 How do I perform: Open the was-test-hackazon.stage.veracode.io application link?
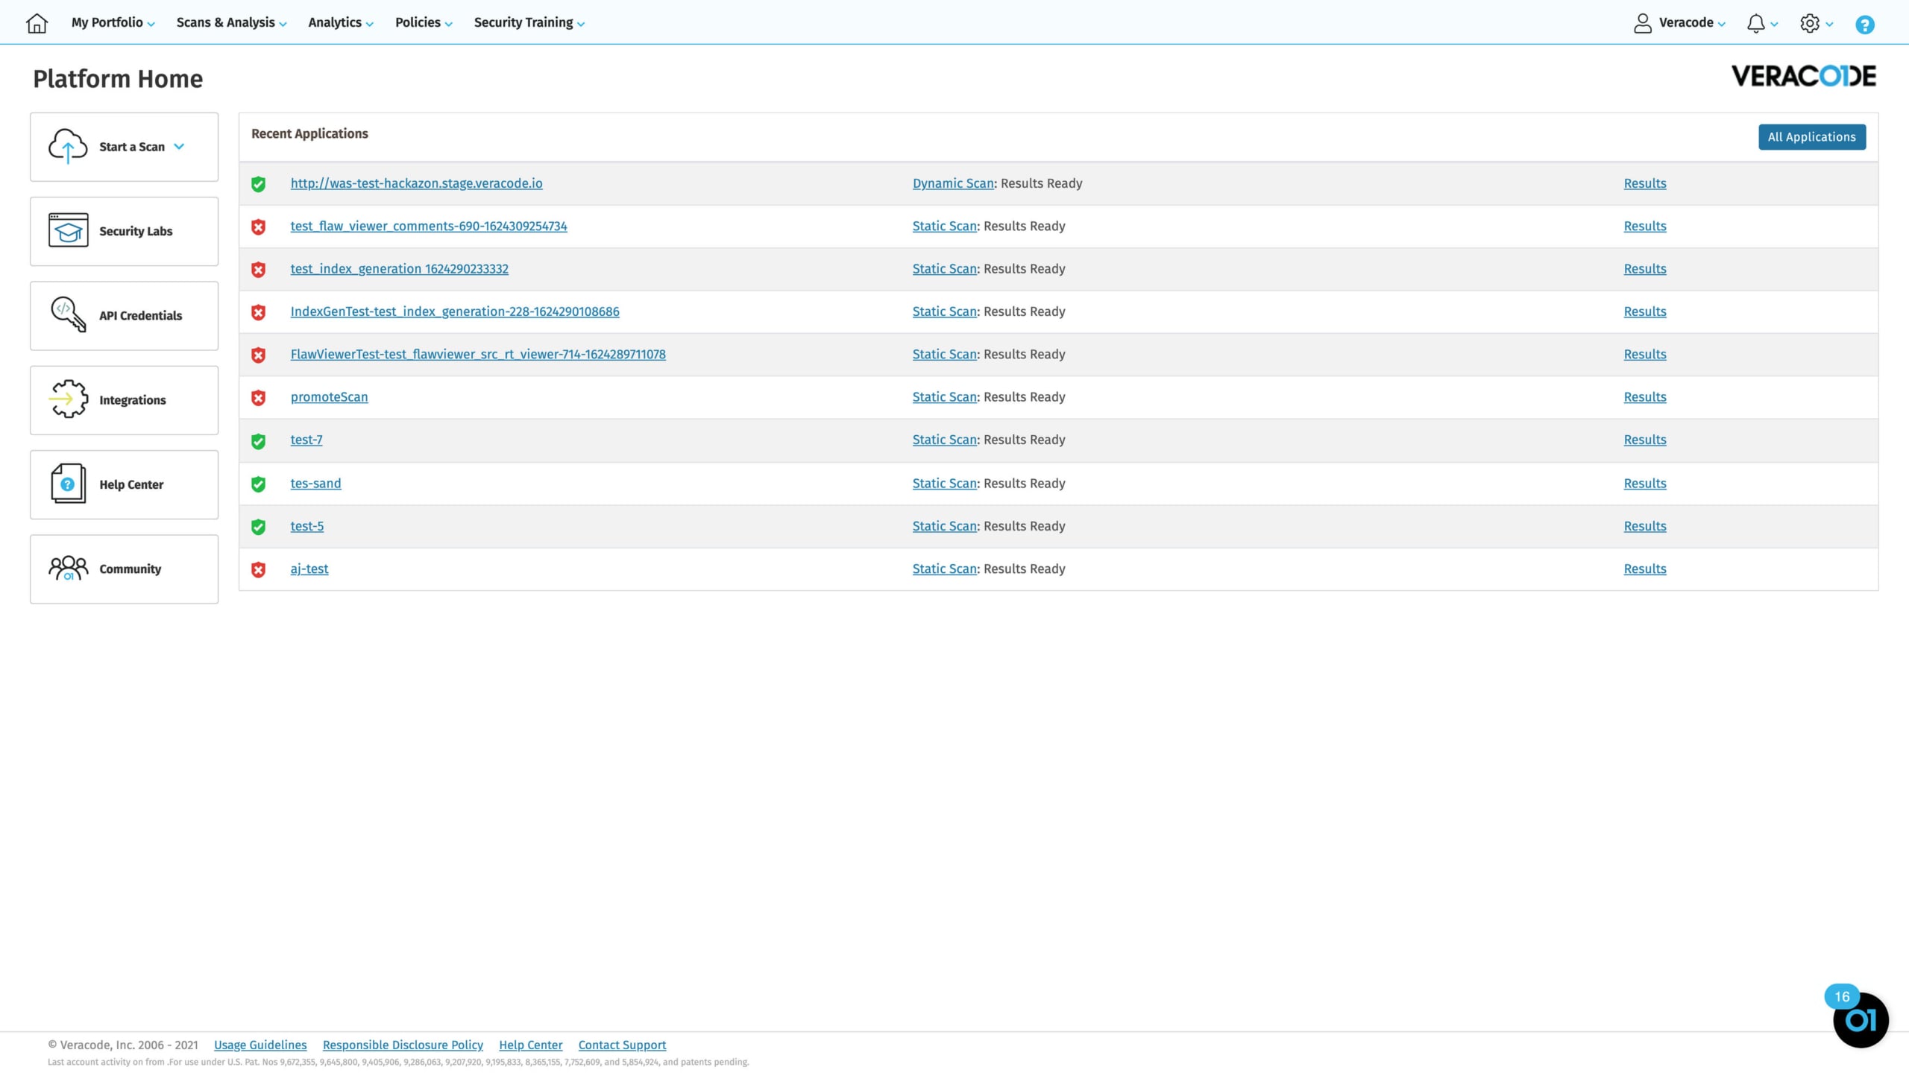(x=416, y=183)
